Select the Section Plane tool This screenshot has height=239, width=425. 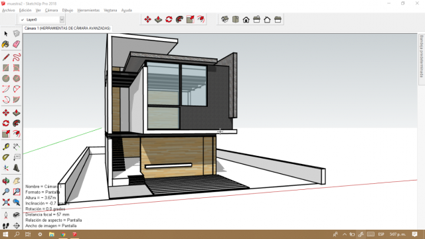(16, 226)
